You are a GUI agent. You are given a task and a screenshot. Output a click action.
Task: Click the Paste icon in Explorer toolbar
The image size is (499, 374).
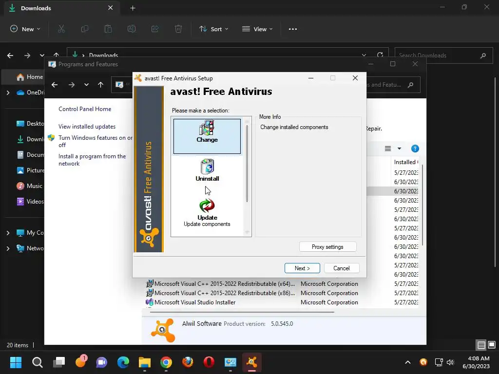tap(108, 29)
